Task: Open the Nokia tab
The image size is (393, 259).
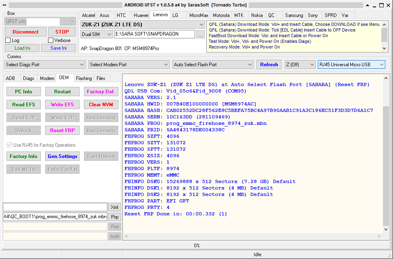Action: coord(257,15)
